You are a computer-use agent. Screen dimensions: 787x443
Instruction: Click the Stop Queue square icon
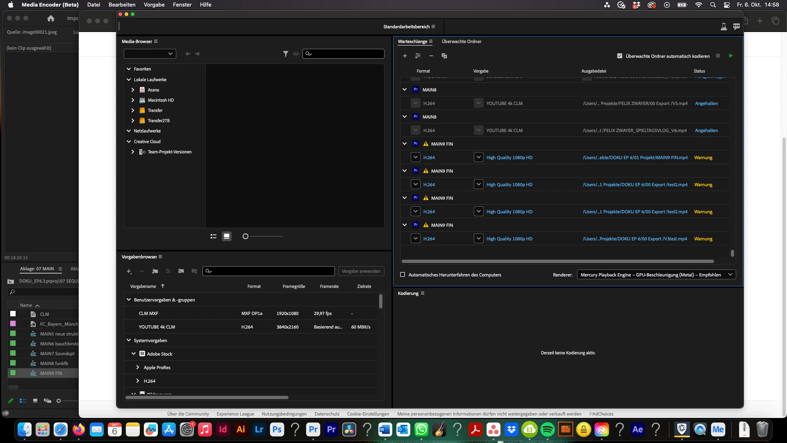pyautogui.click(x=718, y=56)
